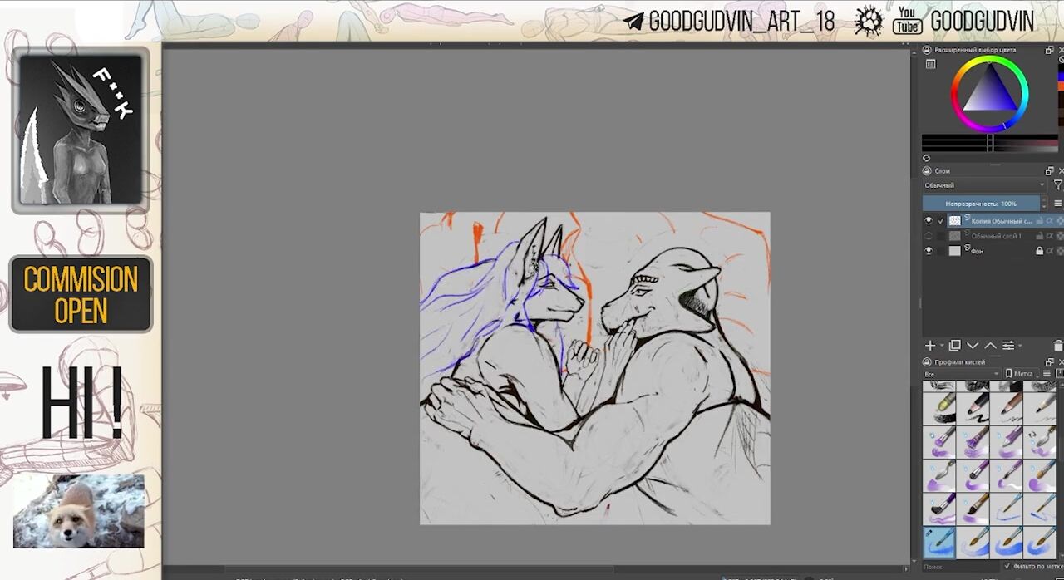
Task: Show the hidden 'Обычный слой 1' layer
Action: (x=929, y=236)
